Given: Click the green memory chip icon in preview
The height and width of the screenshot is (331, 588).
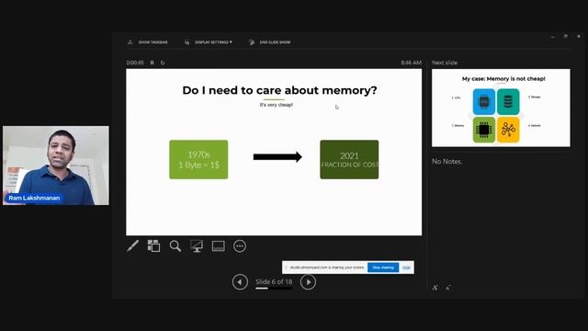Looking at the screenshot, I should 484,130.
